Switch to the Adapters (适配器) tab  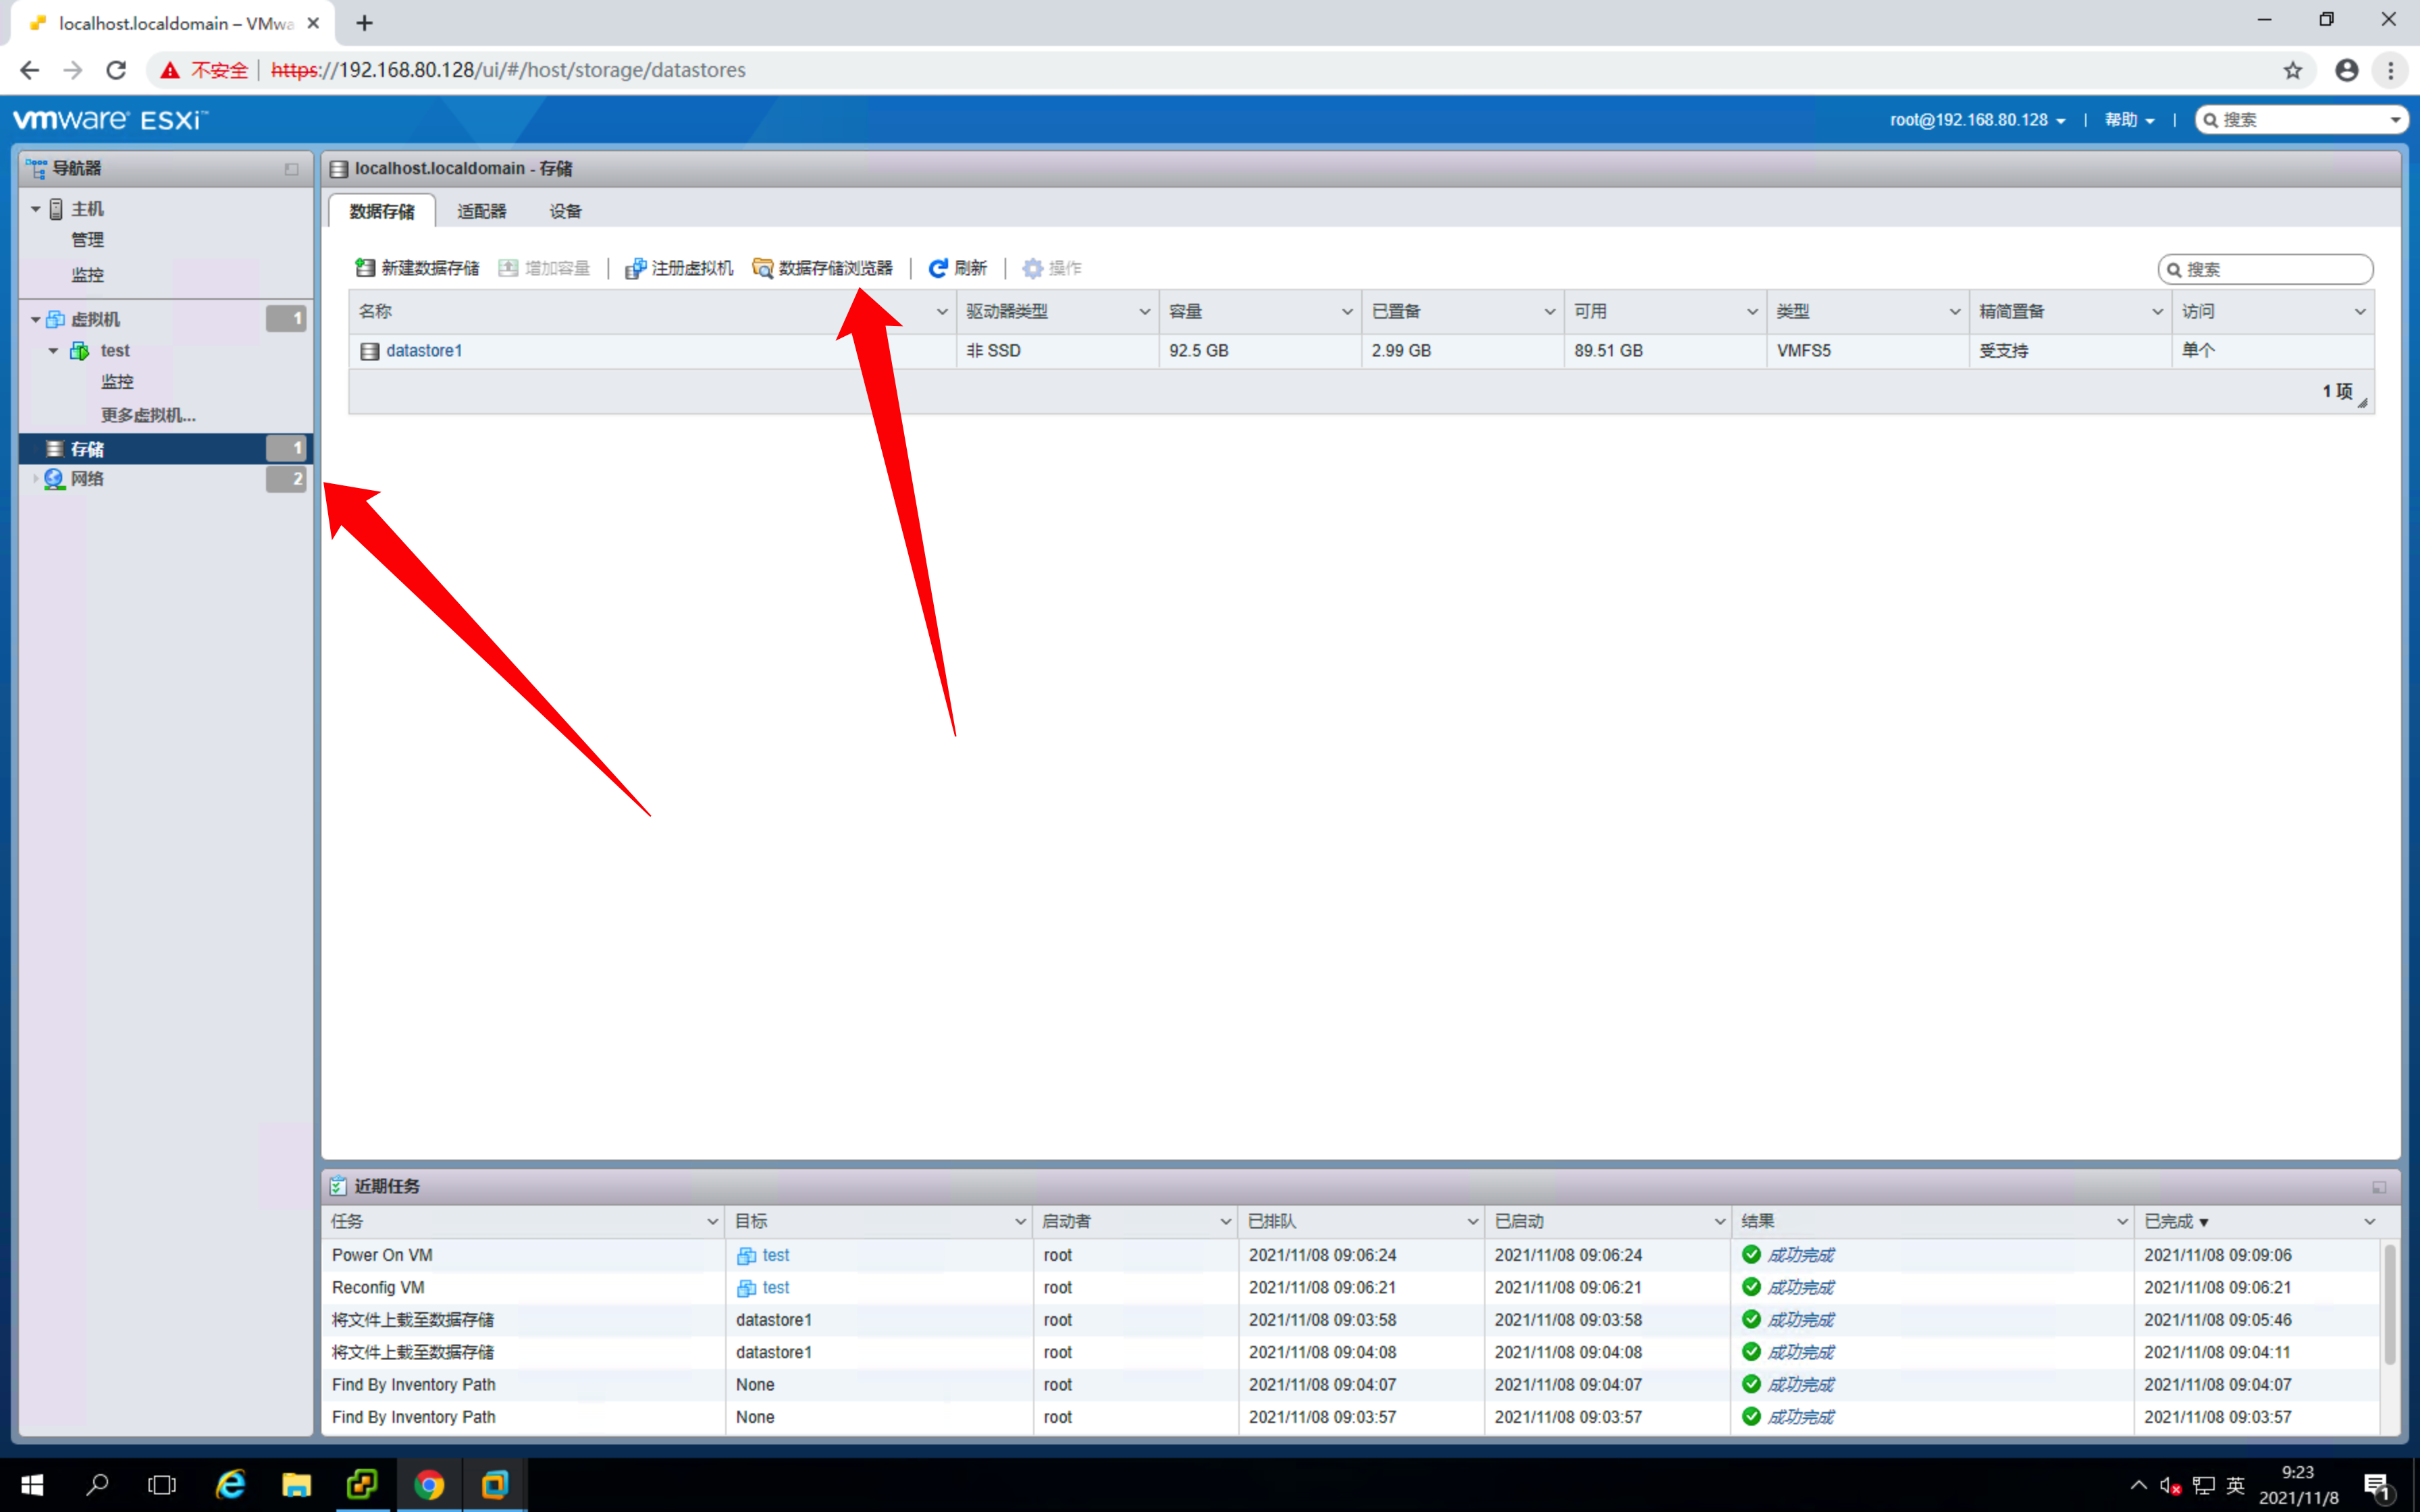coord(481,211)
